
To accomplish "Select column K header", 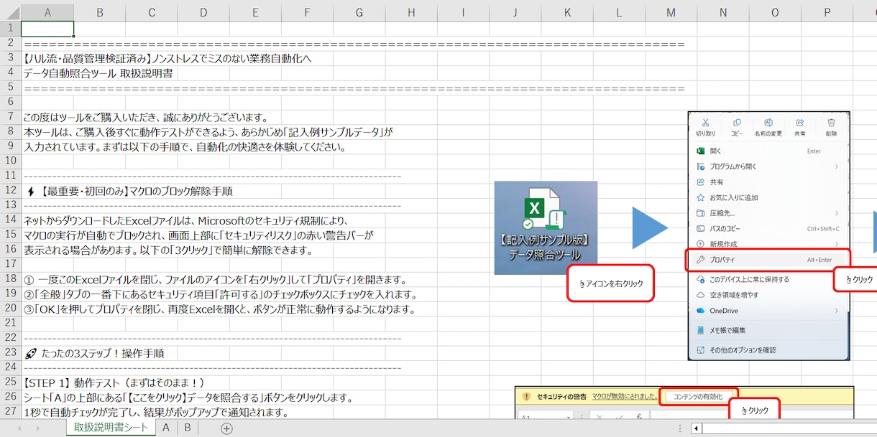I will (x=567, y=12).
